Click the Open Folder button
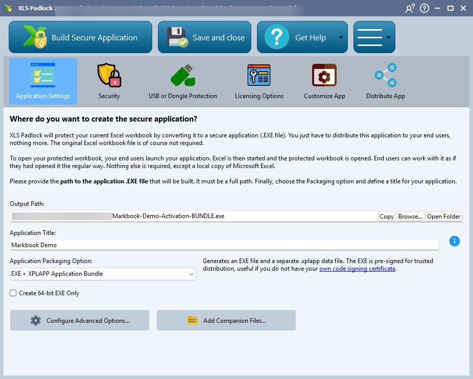The height and width of the screenshot is (379, 473). coord(444,217)
